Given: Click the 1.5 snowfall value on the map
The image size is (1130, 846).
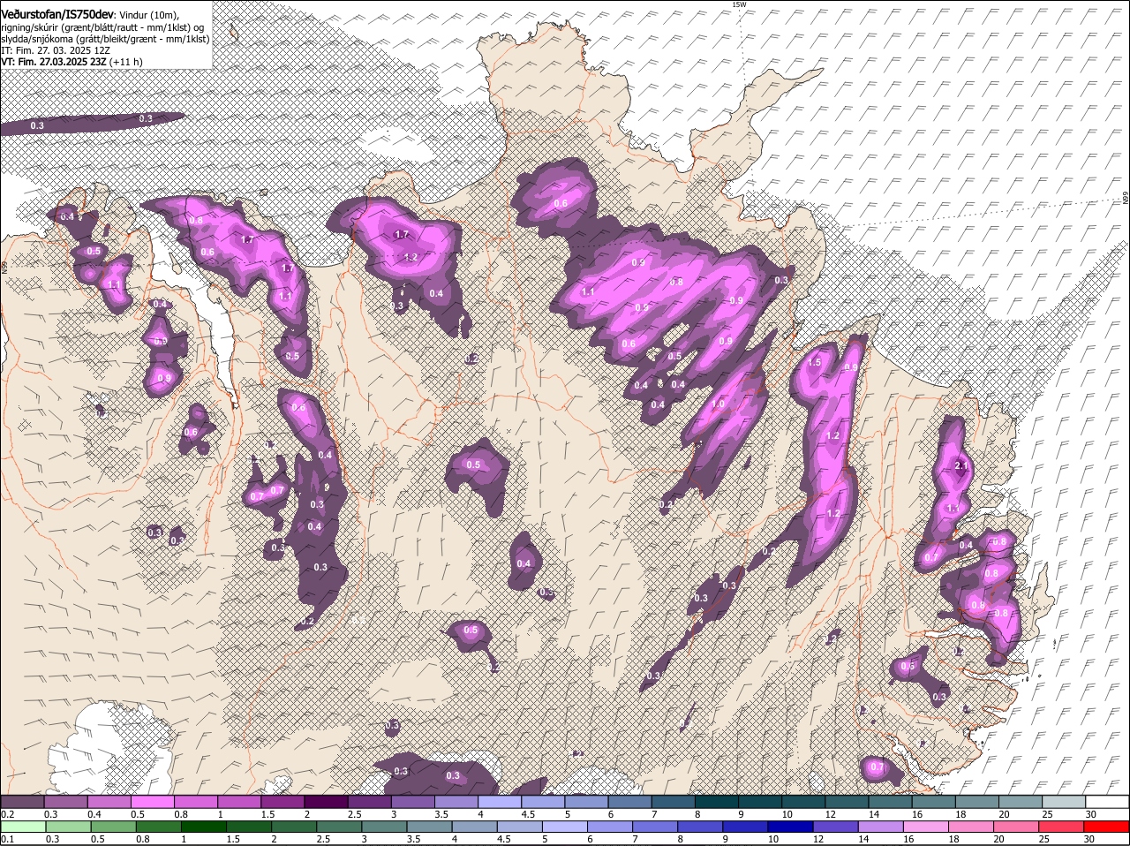Looking at the screenshot, I should tap(815, 363).
